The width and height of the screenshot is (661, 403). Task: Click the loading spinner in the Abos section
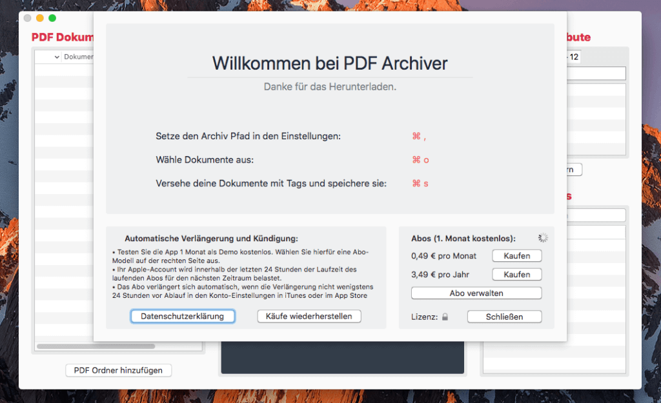[x=543, y=237]
